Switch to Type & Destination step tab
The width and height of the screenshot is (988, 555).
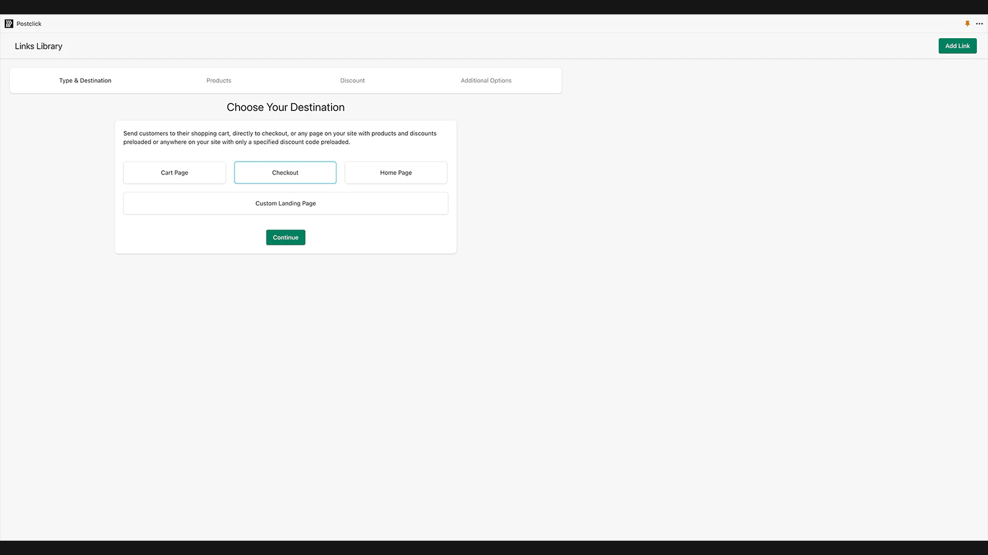tap(85, 81)
